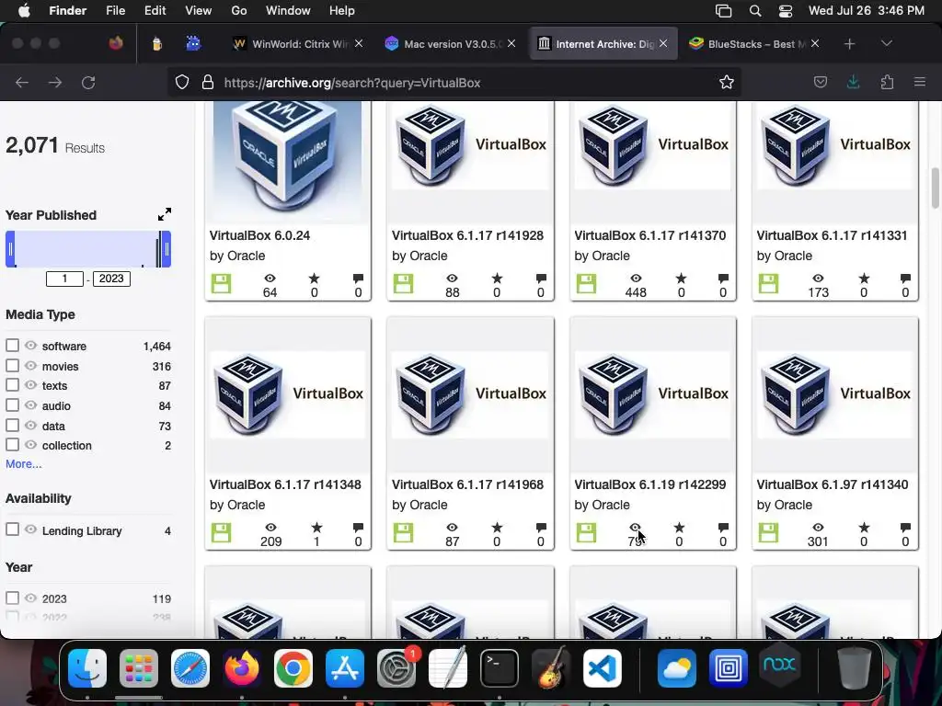The image size is (942, 706).
Task: Open the browser extensions puzzle icon
Action: pos(887,82)
